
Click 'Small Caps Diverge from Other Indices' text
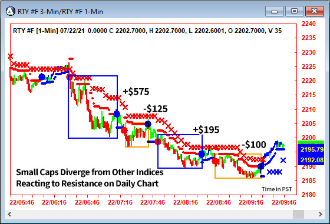coord(90,172)
